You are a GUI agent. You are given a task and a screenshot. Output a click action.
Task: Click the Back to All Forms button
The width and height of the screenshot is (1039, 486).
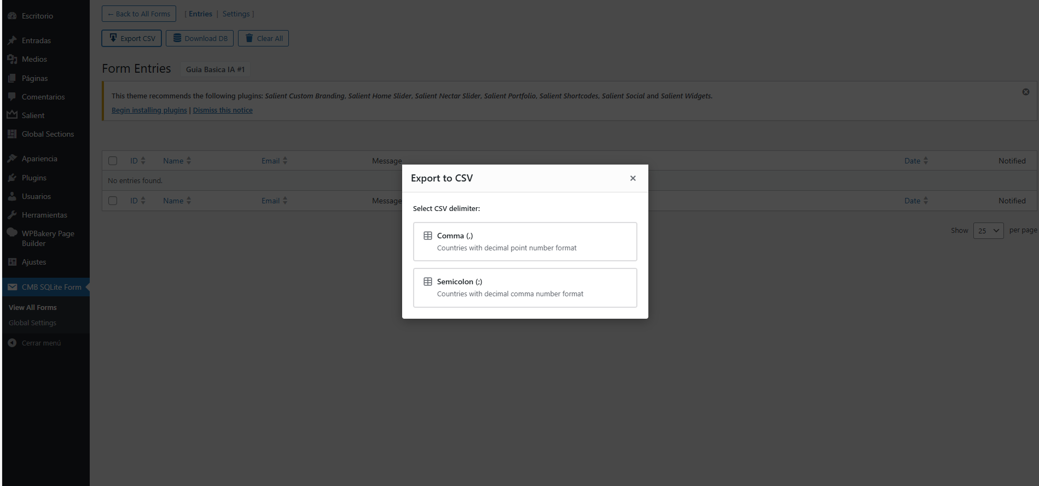tap(139, 14)
